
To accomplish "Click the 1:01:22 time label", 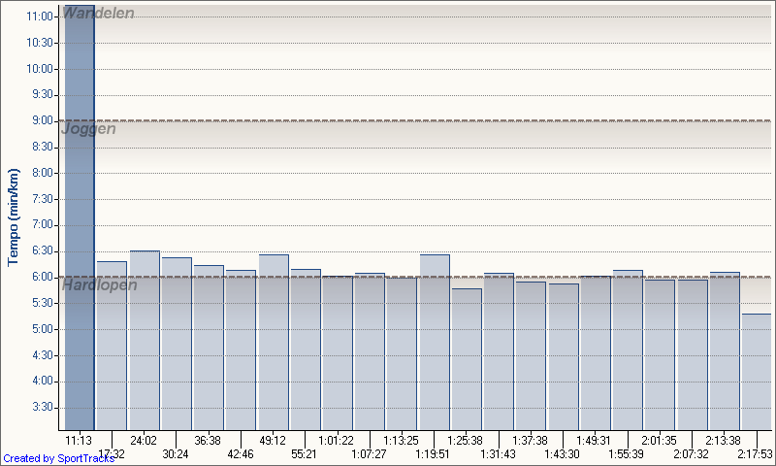I will pyautogui.click(x=336, y=440).
